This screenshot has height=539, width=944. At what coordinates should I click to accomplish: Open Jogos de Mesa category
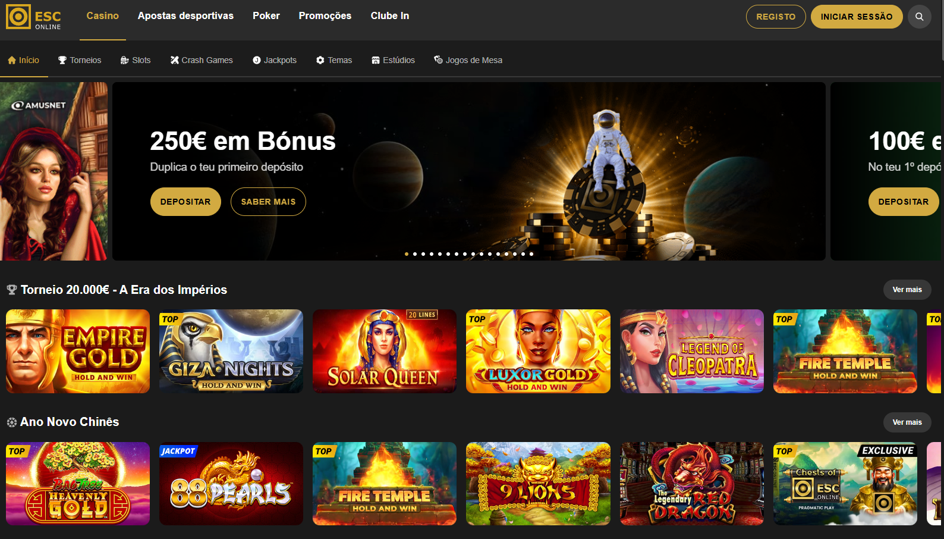pyautogui.click(x=468, y=60)
